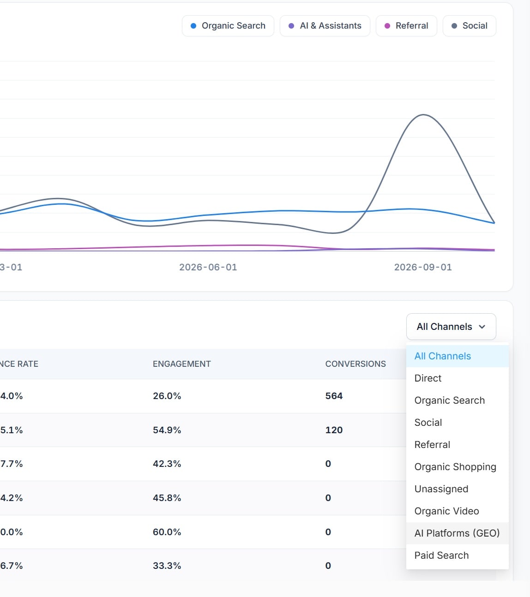Click the 120 conversions value
The width and height of the screenshot is (530, 597).
coord(334,430)
